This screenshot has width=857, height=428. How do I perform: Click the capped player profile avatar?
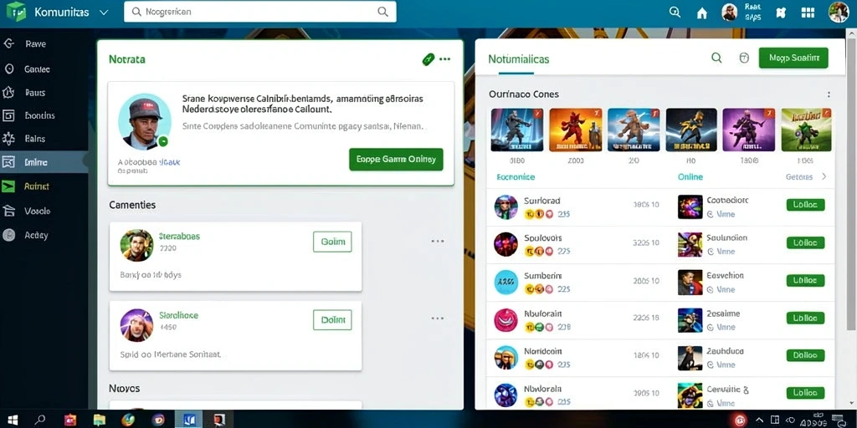[144, 121]
